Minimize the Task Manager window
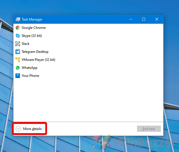 pyautogui.click(x=131, y=19)
